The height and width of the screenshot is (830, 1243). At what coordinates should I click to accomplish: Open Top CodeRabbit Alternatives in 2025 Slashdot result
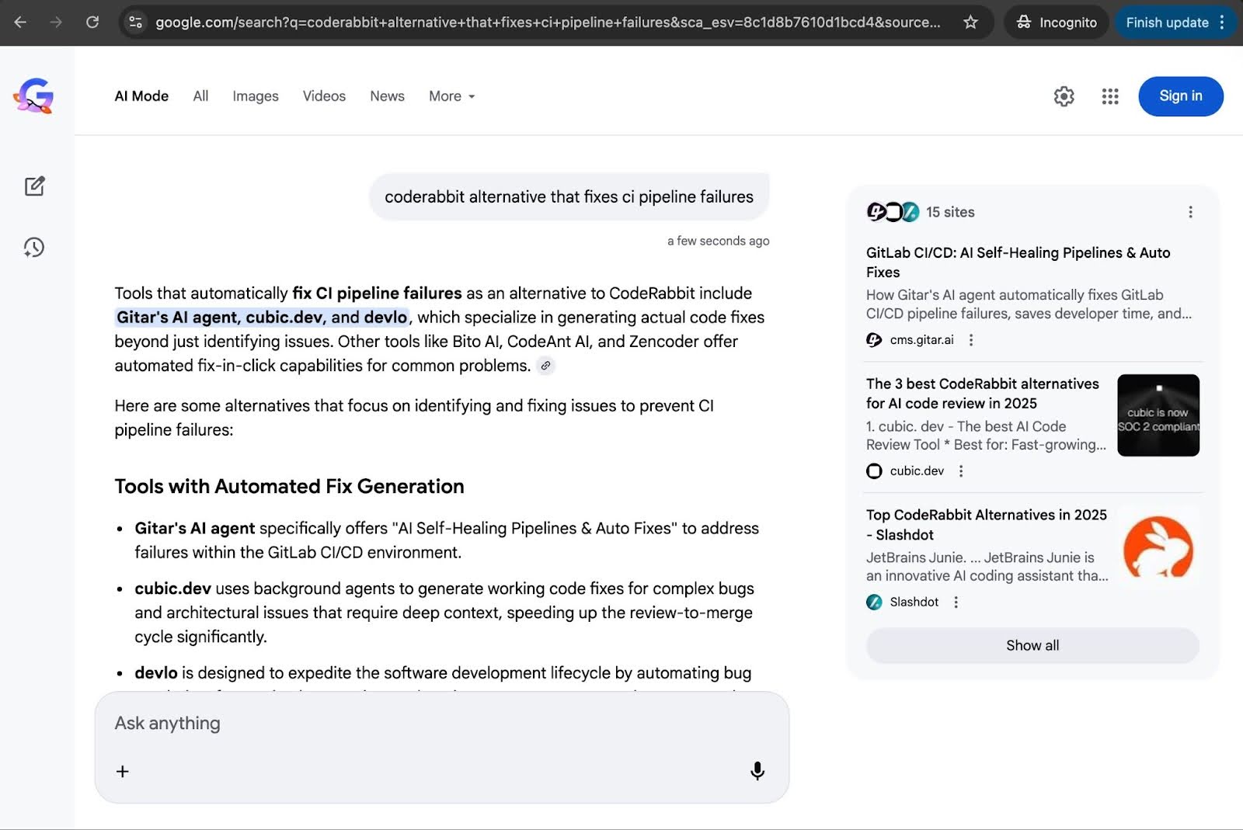(987, 525)
